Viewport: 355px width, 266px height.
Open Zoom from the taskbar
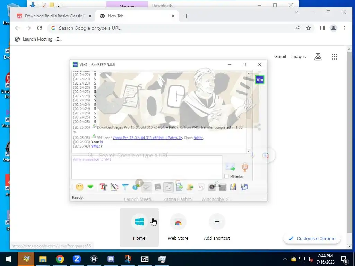pyautogui.click(x=77, y=259)
